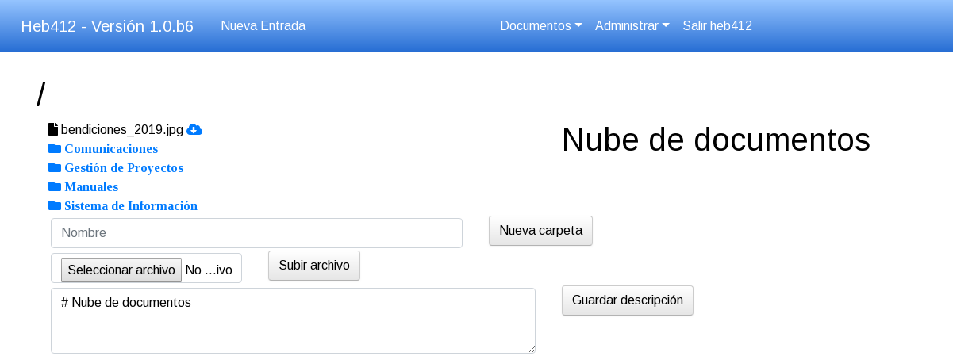Go to Nueva Entrada in navbar

[x=263, y=25]
